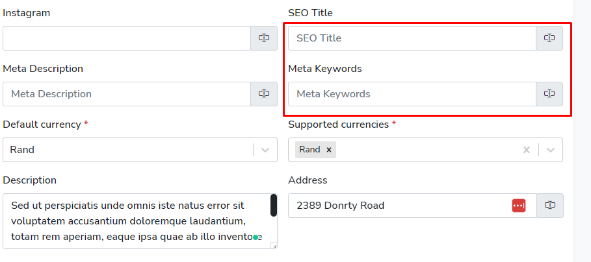Click the green dot indicator in Description
The height and width of the screenshot is (262, 591).
256,237
